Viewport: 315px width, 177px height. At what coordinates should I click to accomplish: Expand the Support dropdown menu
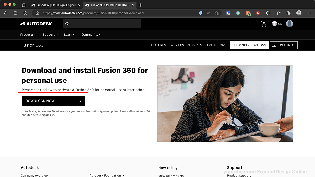coord(50,35)
